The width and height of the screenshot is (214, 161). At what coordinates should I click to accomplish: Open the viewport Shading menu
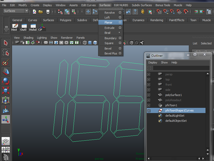pos(28,38)
